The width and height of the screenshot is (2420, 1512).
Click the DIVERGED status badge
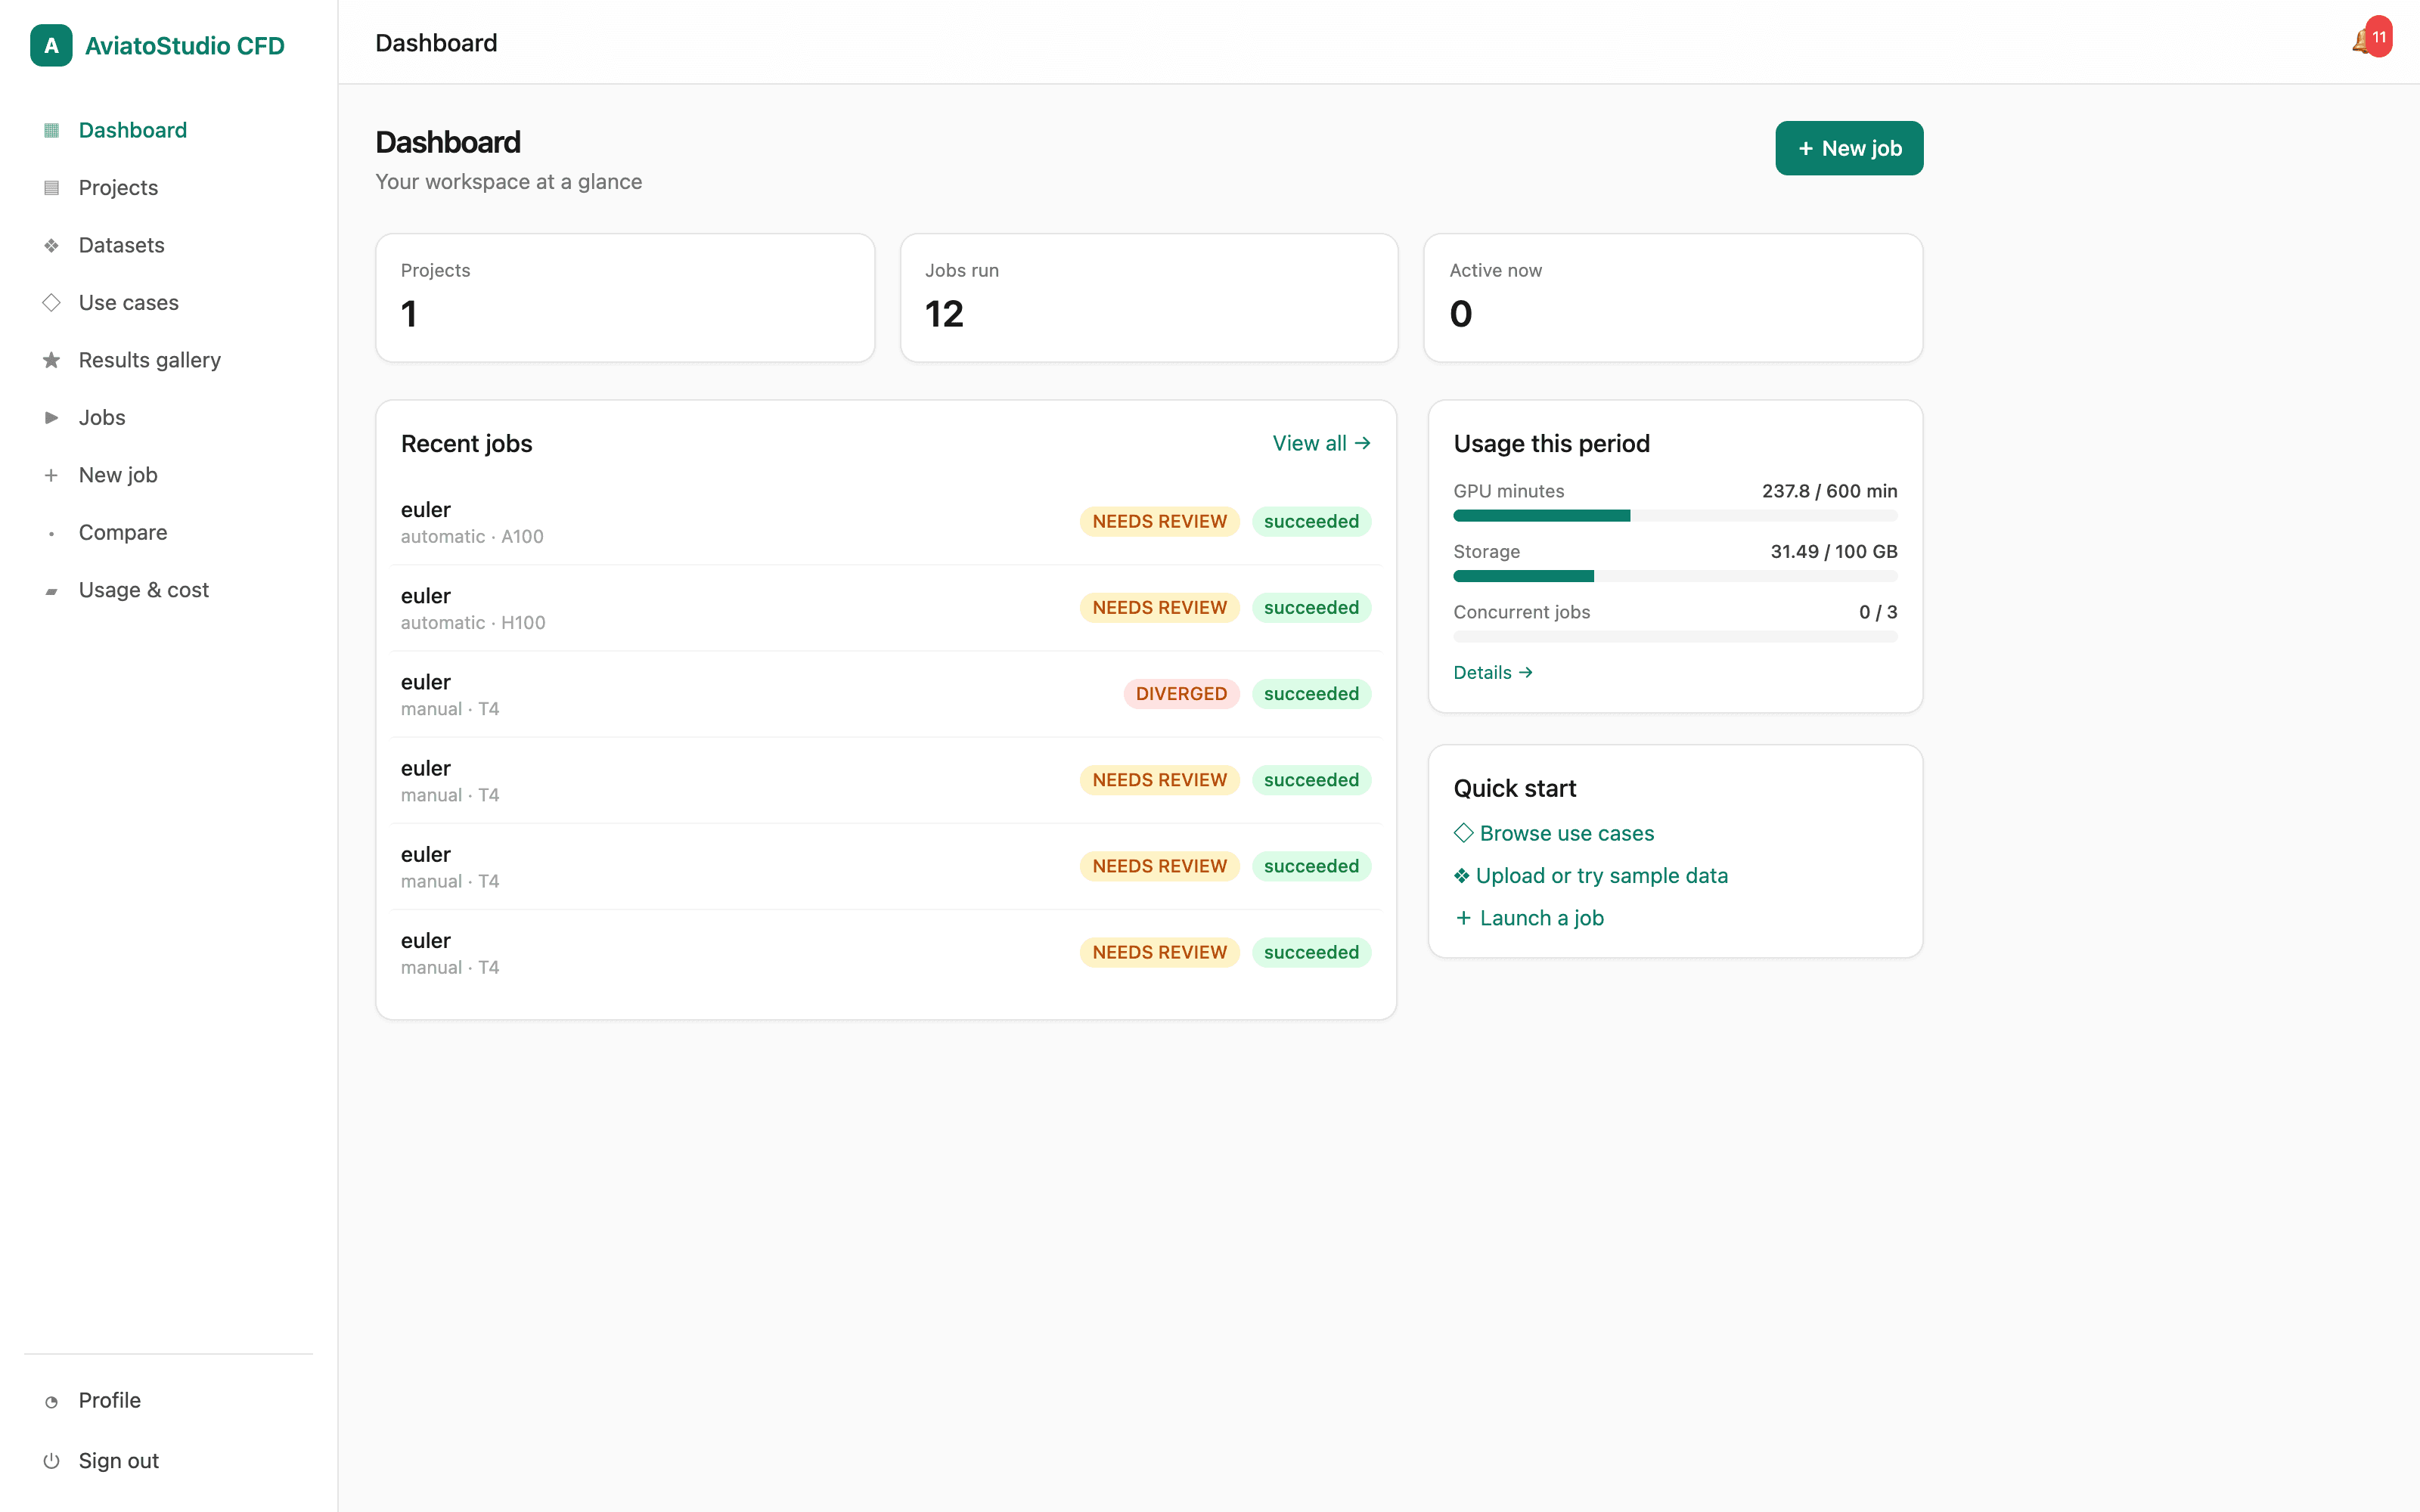click(1181, 694)
